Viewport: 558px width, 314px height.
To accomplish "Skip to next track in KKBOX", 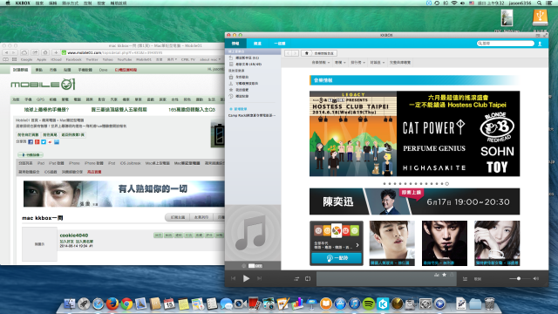I will [x=260, y=279].
